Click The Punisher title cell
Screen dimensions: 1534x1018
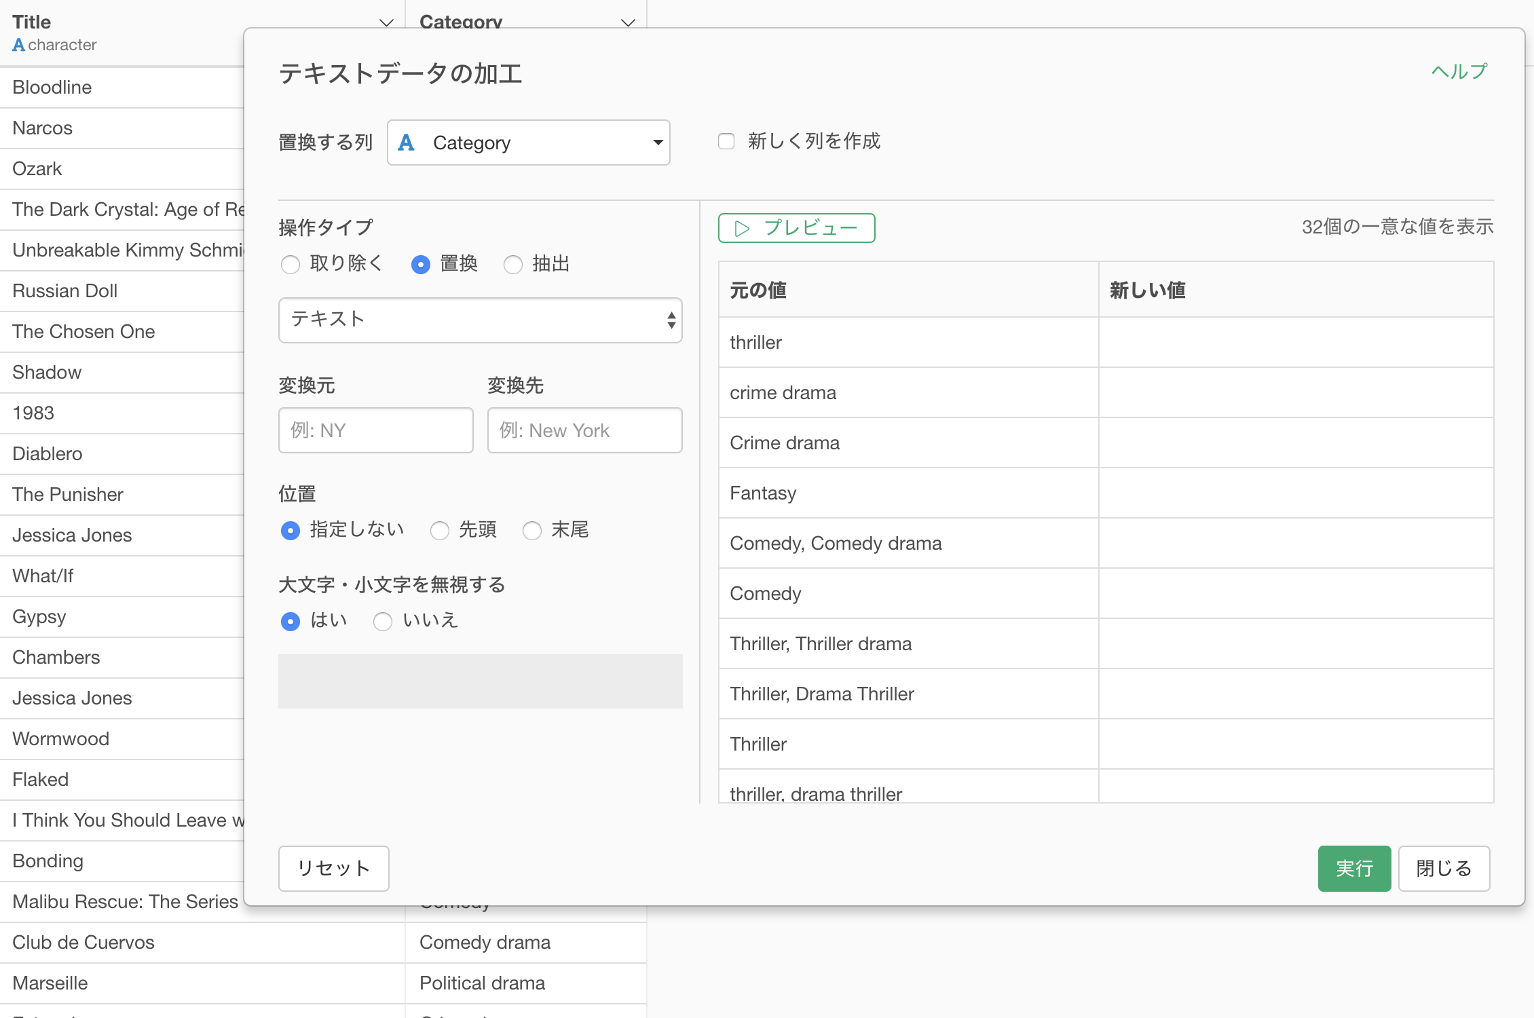click(x=122, y=495)
